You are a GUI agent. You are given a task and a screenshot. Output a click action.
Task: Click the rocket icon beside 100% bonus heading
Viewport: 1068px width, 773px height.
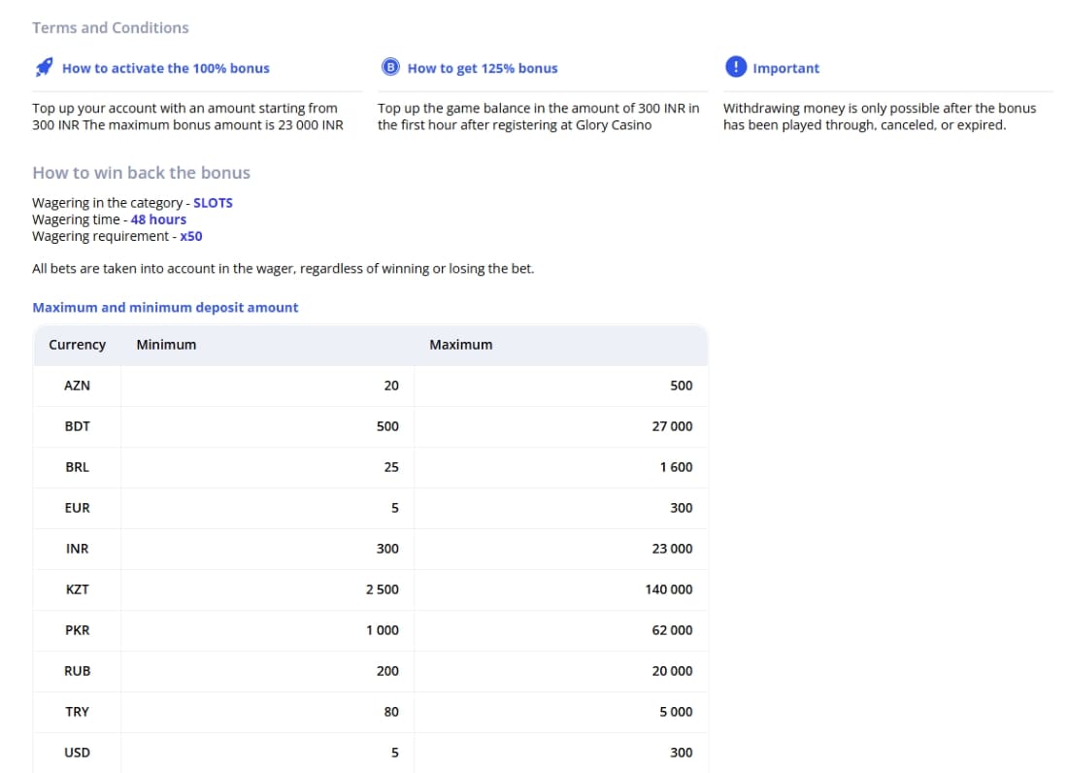(45, 67)
